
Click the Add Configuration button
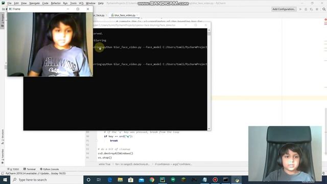coord(284,9)
